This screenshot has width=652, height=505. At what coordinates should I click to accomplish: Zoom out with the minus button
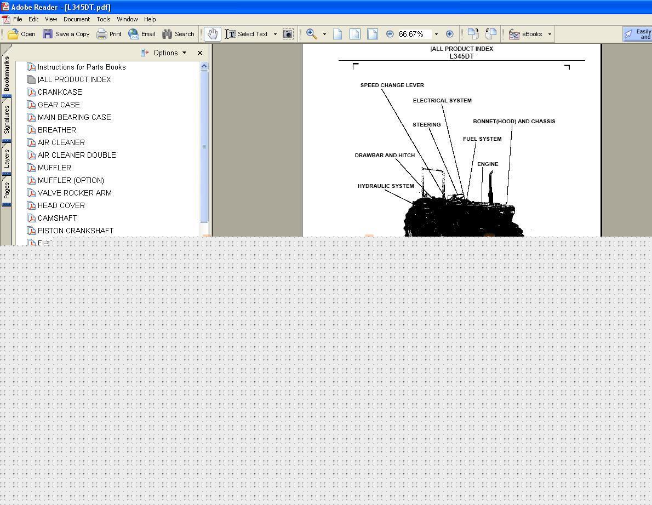click(x=390, y=34)
